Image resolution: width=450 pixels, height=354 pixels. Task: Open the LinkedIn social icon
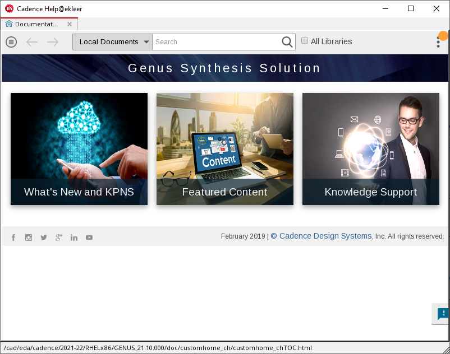(x=74, y=237)
